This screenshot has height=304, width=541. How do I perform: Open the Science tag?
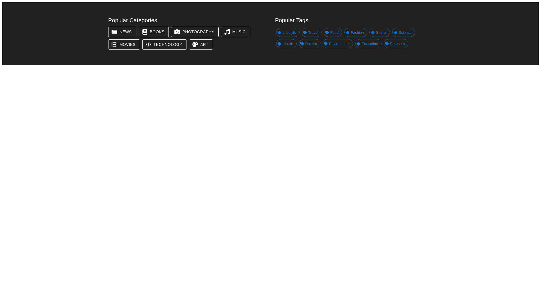(x=403, y=33)
